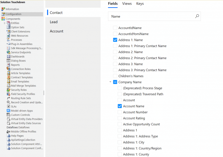The height and width of the screenshot is (157, 223).
Task: Switch to the Views tab
Action: (127, 4)
